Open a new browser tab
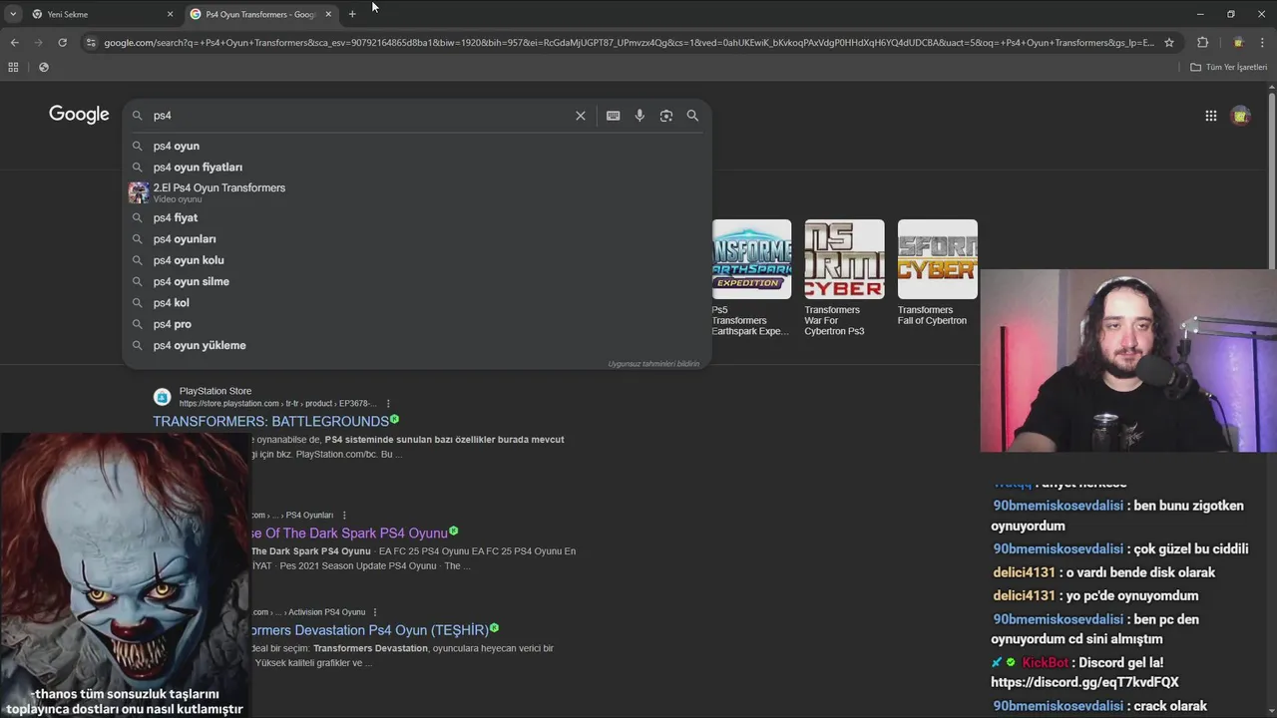Screen dimensions: 1277x718 tap(352, 14)
